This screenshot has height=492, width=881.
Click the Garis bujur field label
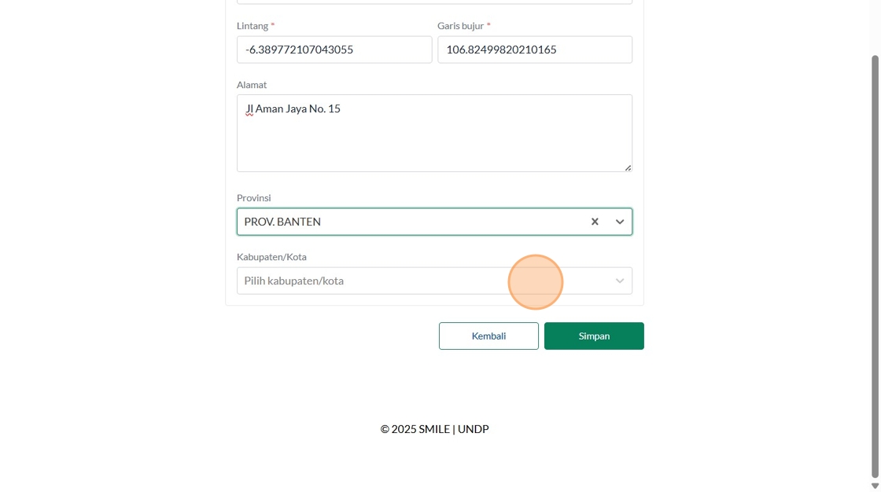click(460, 26)
